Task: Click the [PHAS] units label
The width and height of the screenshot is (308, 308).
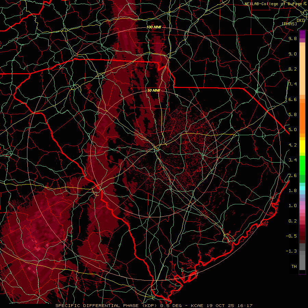Action: (x=289, y=24)
